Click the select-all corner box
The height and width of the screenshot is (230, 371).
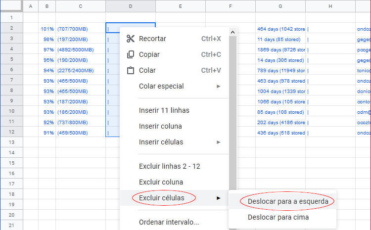click(x=11, y=5)
